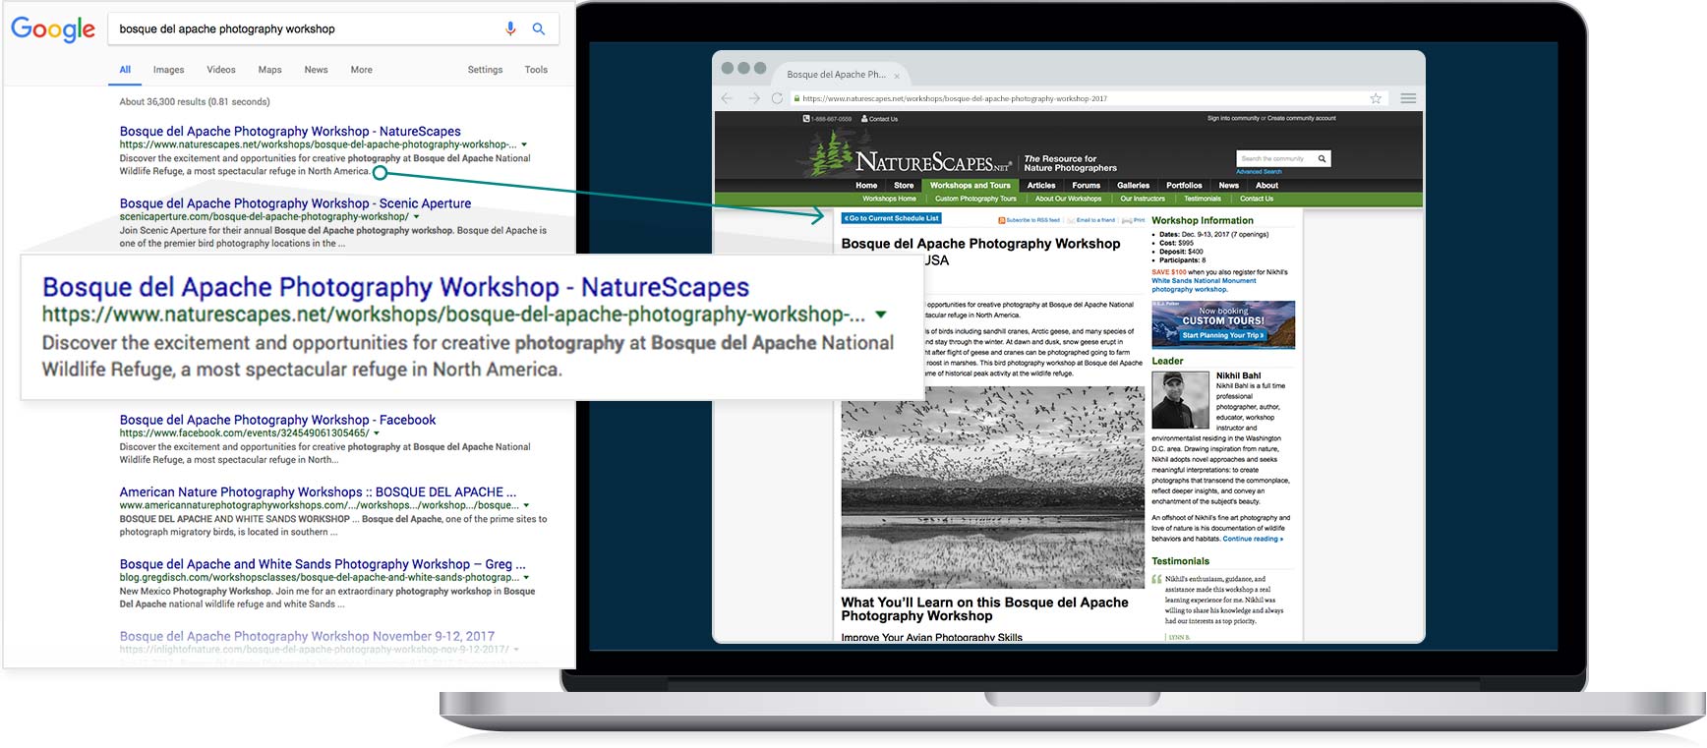Click the Google logo

pos(53,29)
